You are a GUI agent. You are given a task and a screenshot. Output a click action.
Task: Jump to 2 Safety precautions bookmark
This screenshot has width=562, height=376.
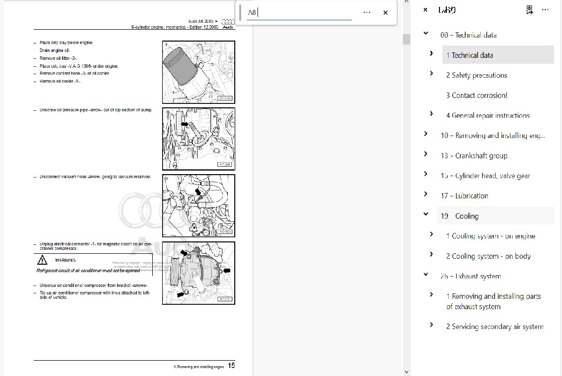click(476, 75)
